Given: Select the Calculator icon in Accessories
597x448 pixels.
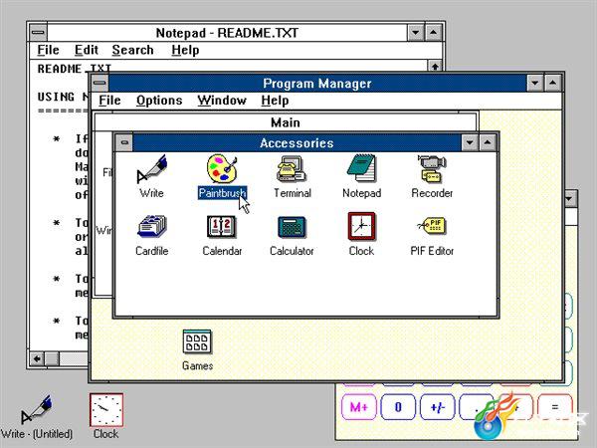Looking at the screenshot, I should click(292, 227).
